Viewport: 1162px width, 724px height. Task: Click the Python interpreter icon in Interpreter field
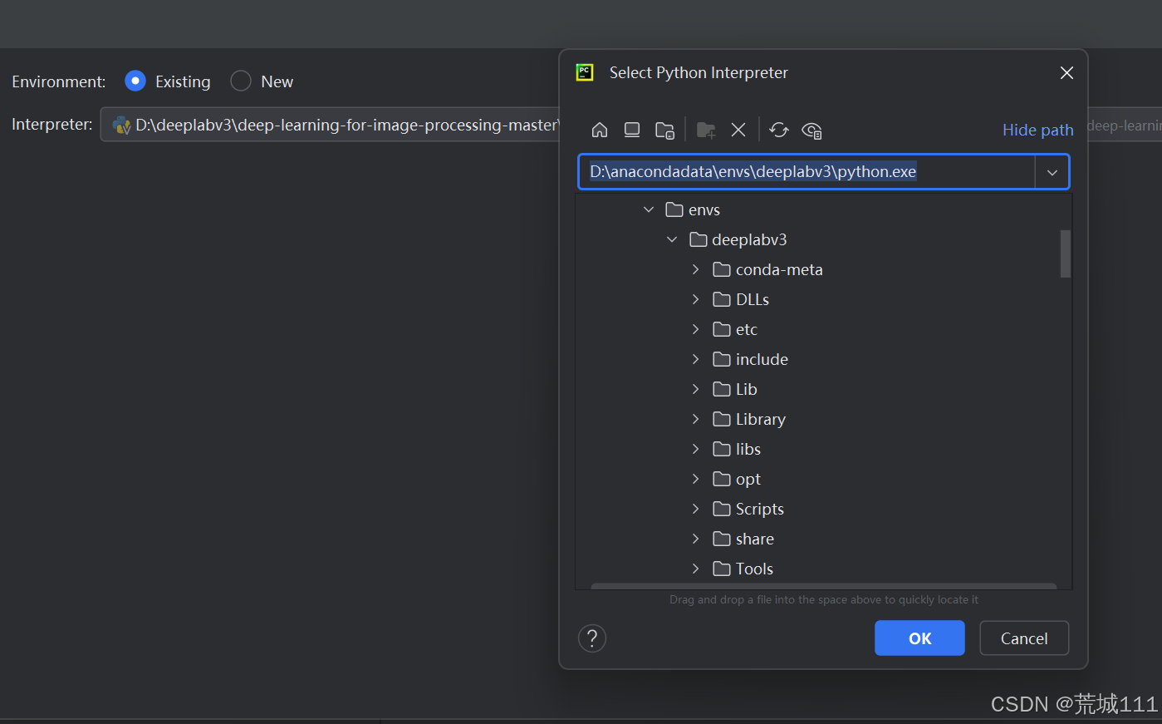pos(121,125)
